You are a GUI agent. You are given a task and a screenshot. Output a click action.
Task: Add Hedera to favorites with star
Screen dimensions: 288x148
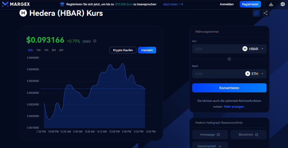pos(256,13)
